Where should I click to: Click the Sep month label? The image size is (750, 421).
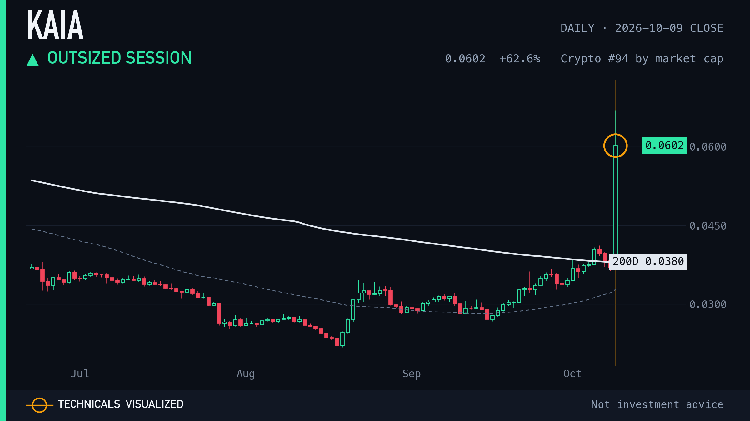pyautogui.click(x=412, y=374)
